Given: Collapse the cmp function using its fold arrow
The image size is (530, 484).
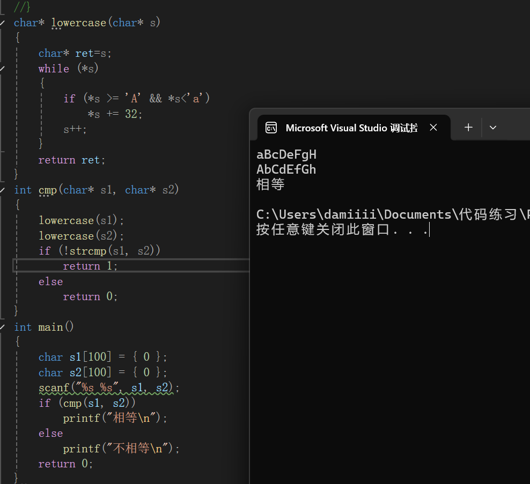Looking at the screenshot, I should (3, 190).
